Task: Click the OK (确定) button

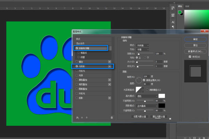Action: pos(195,39)
